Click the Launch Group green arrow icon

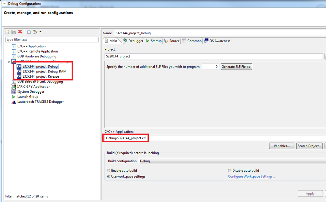coord(14,97)
